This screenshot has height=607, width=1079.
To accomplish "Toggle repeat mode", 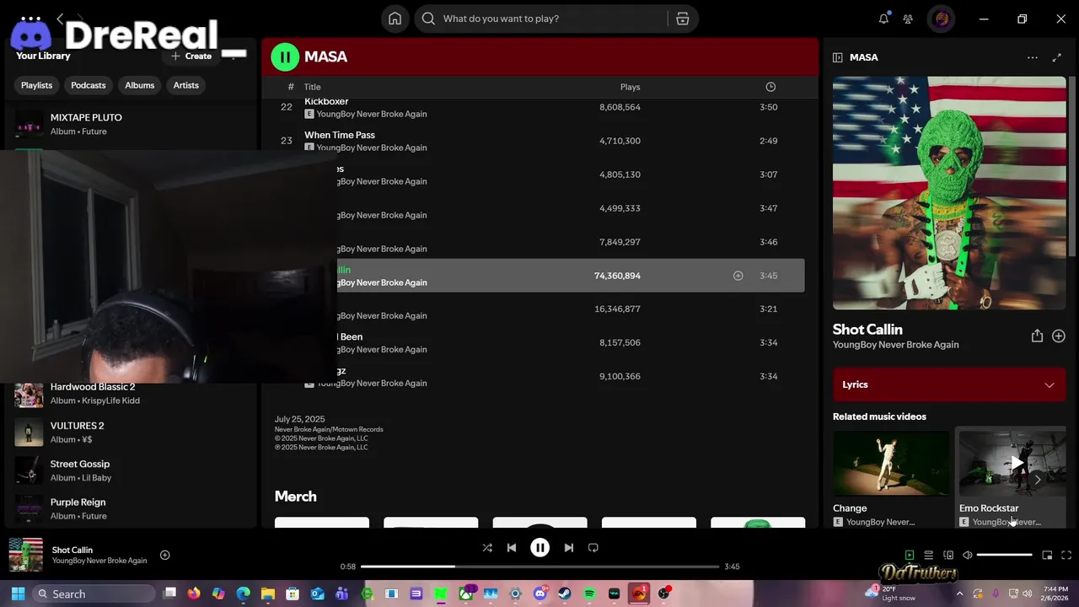I will pos(593,548).
